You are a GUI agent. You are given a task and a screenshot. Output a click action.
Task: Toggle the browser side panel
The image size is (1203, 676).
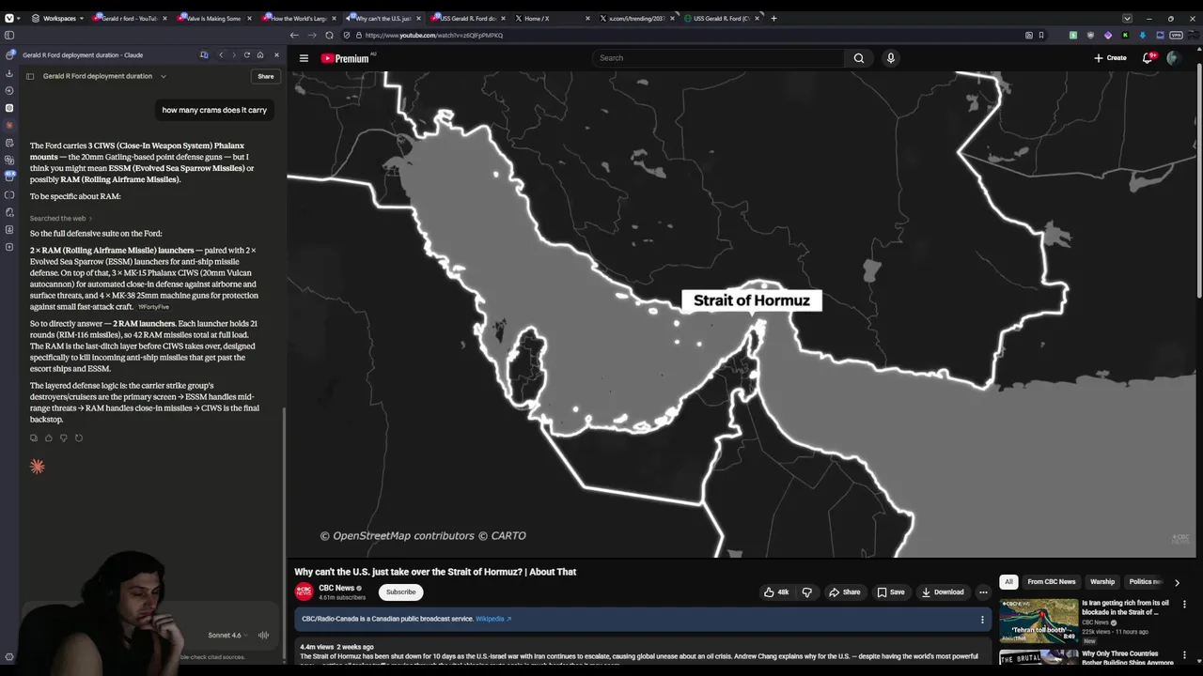9,35
